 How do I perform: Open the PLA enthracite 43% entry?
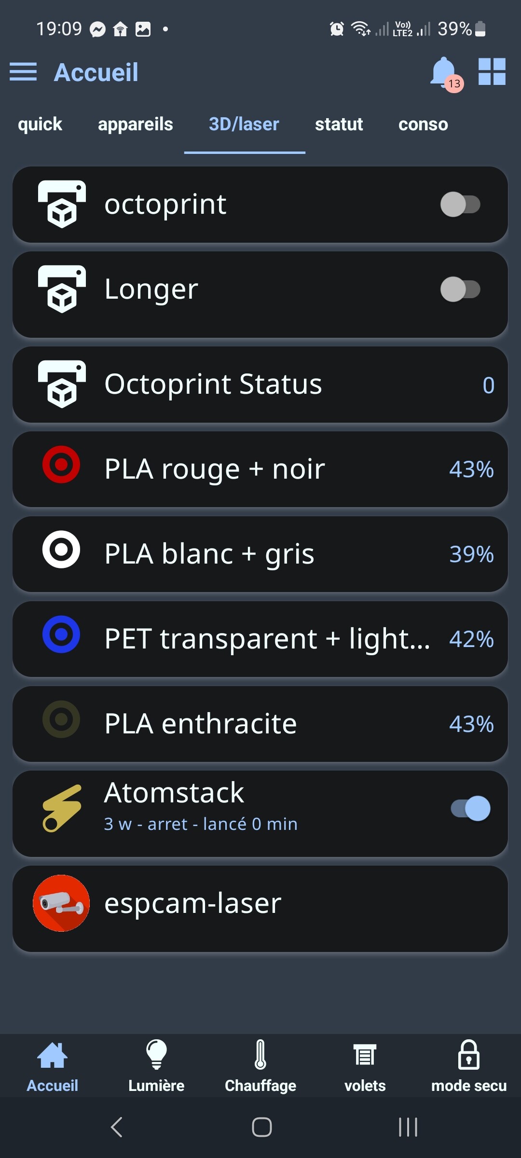coord(260,724)
